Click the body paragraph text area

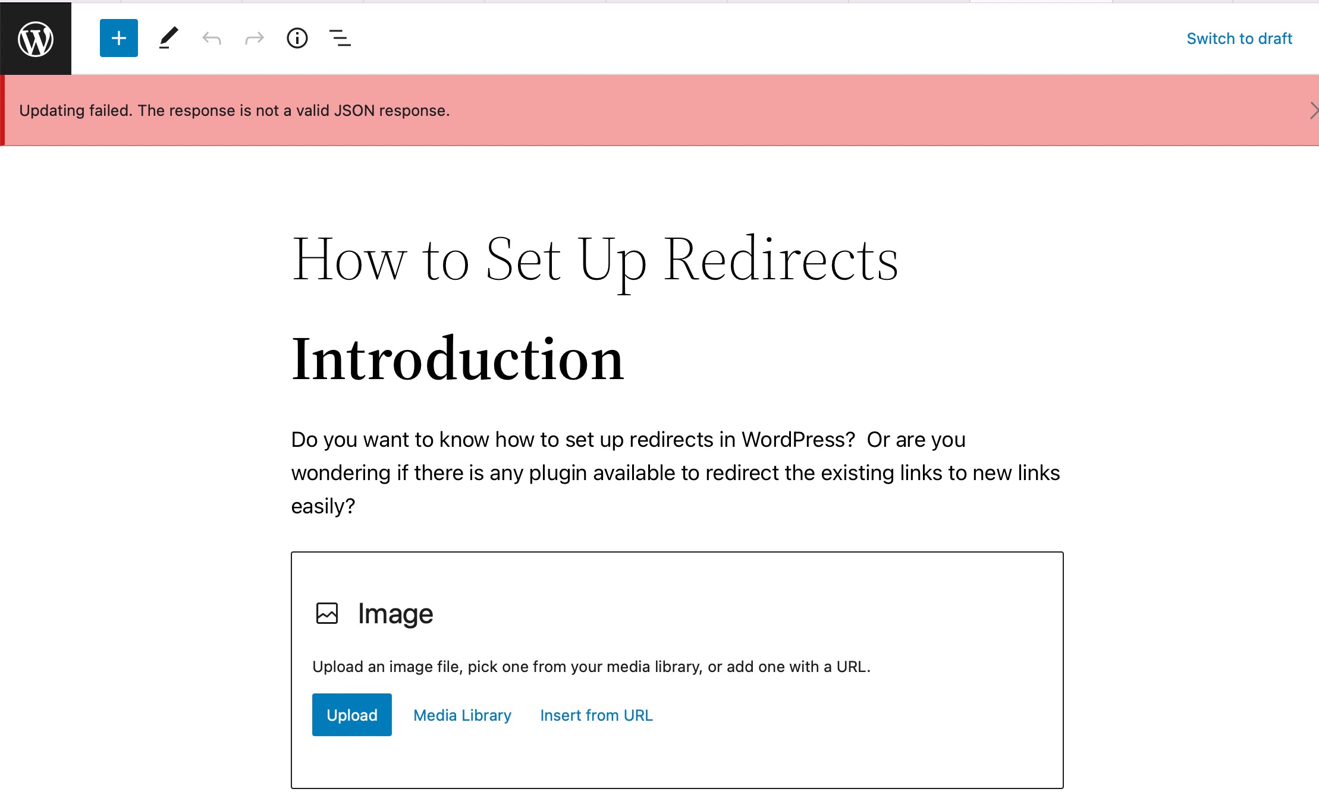[x=676, y=472]
